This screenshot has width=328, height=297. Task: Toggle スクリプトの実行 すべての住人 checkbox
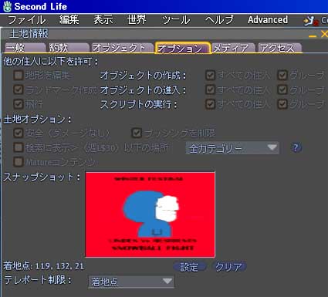210,104
